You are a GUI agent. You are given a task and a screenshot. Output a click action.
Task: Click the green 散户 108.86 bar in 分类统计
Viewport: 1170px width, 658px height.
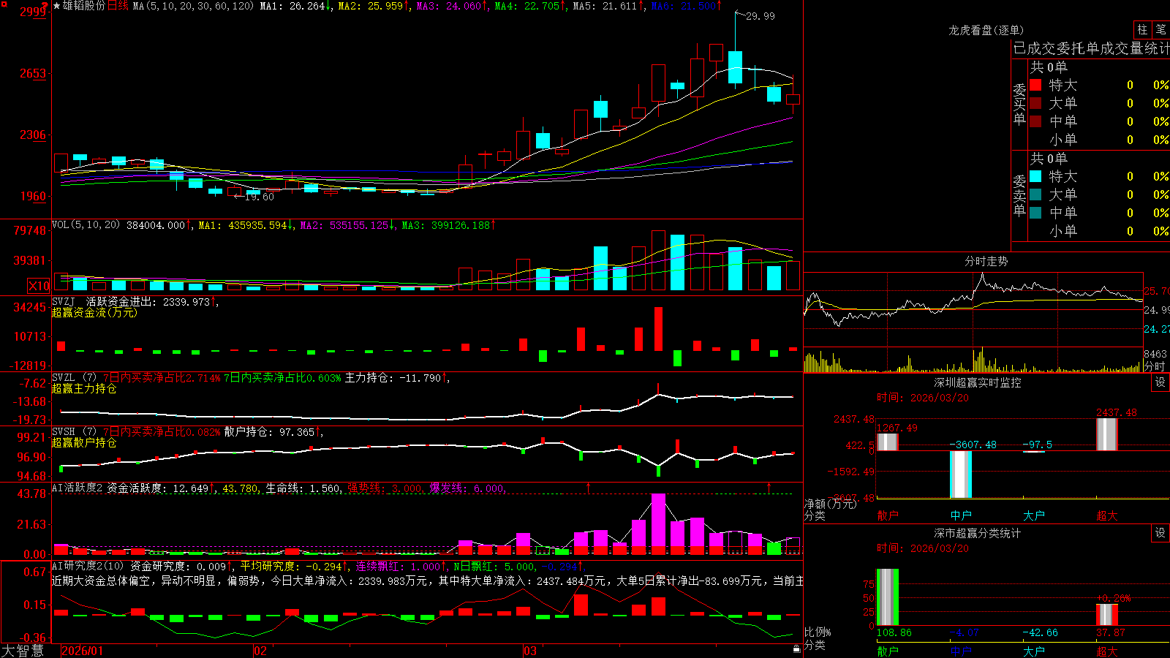(x=887, y=597)
